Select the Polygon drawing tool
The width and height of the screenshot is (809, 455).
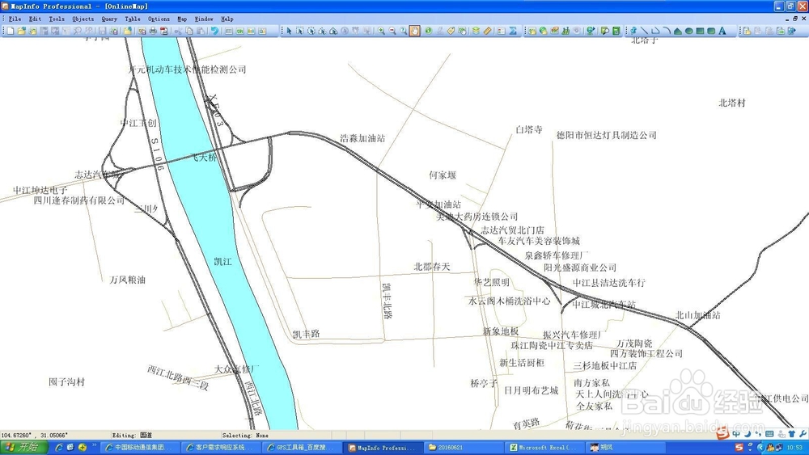click(x=678, y=31)
